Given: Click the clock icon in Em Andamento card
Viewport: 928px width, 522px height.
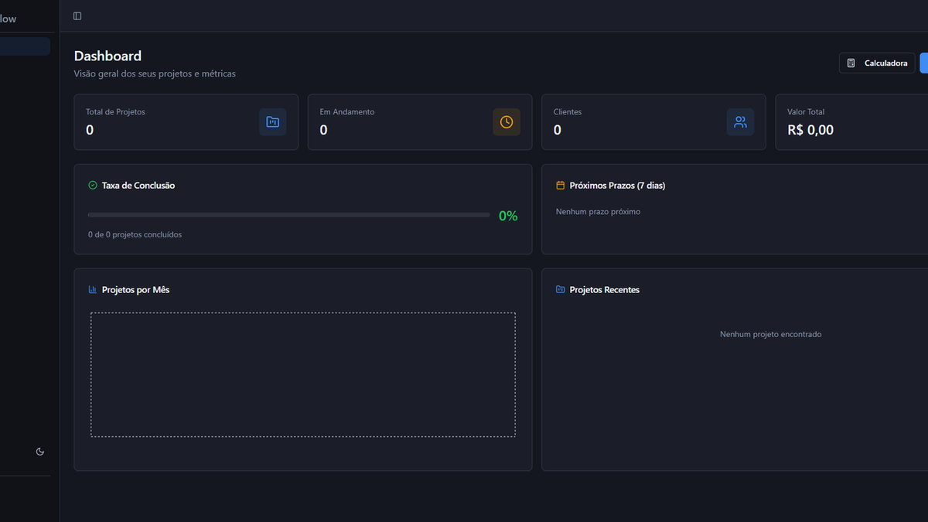Looking at the screenshot, I should 507,122.
